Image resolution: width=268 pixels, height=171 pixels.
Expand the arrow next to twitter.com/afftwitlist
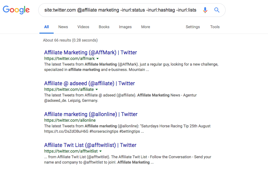(100, 151)
